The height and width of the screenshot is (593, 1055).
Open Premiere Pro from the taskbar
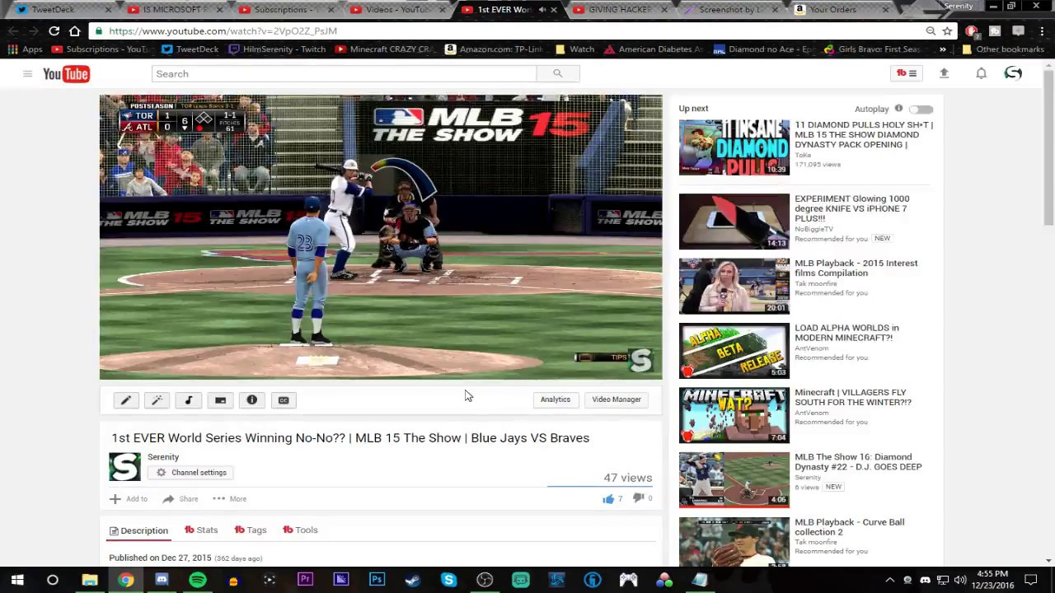305,580
